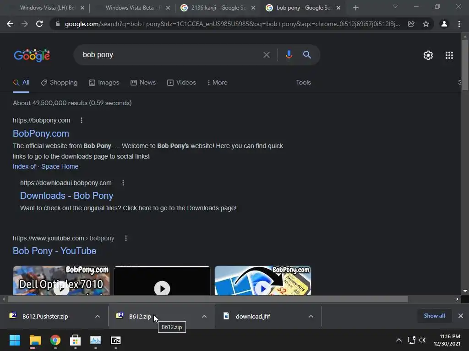The width and height of the screenshot is (469, 351).
Task: Open the Google apps grid
Action: (x=449, y=55)
